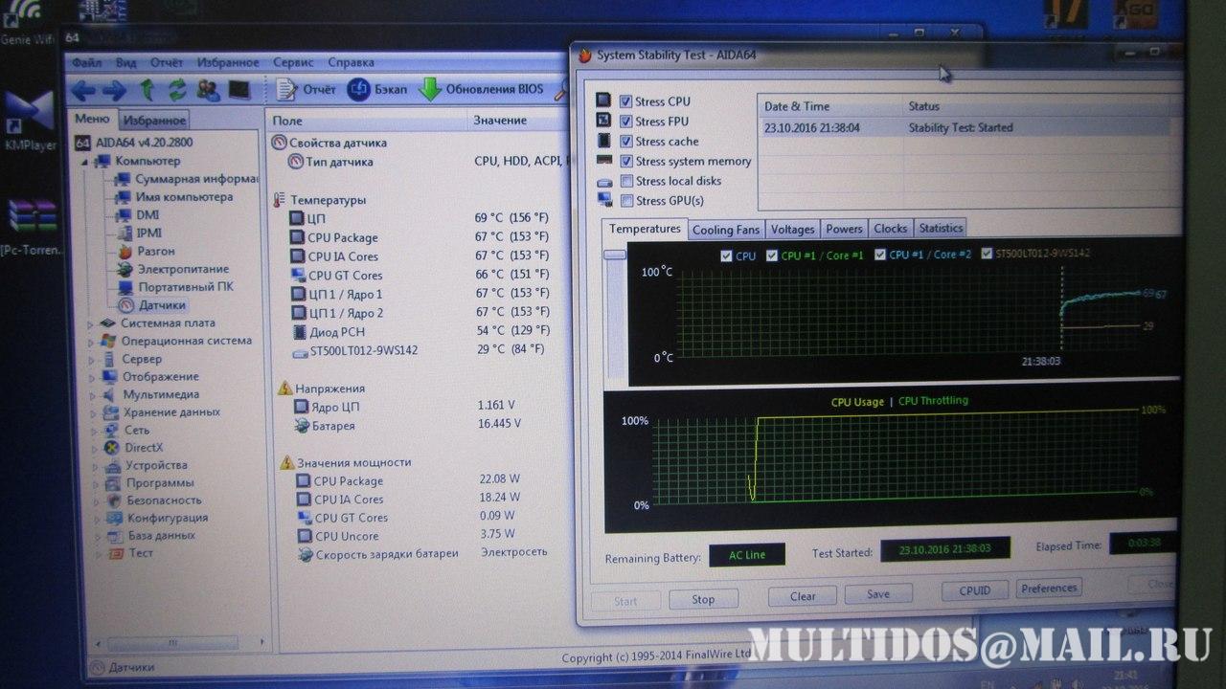
Task: Expand the Системная плата tree node
Action: 92,323
